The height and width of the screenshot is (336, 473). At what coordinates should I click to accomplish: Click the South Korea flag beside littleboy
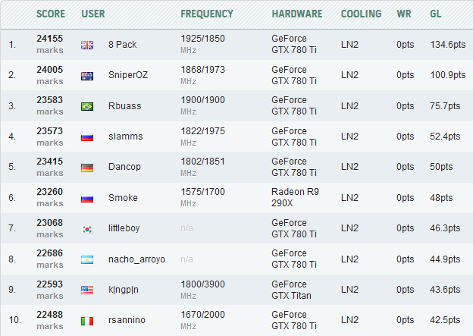tap(87, 229)
